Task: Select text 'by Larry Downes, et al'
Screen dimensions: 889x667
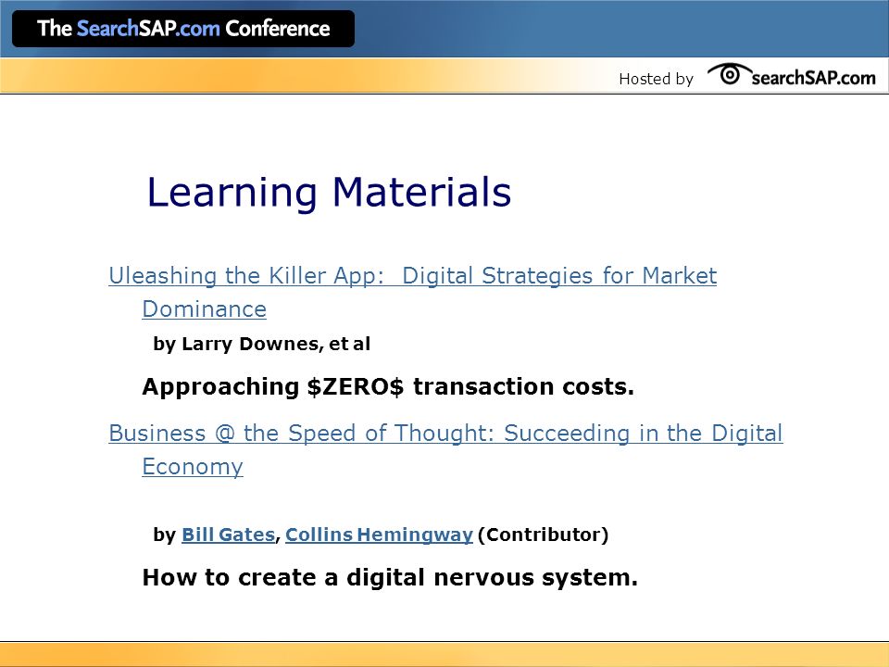Action: (x=261, y=344)
